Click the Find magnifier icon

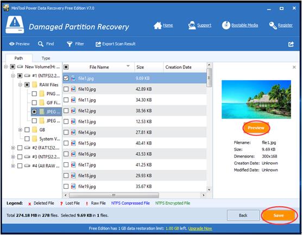pyautogui.click(x=40, y=44)
